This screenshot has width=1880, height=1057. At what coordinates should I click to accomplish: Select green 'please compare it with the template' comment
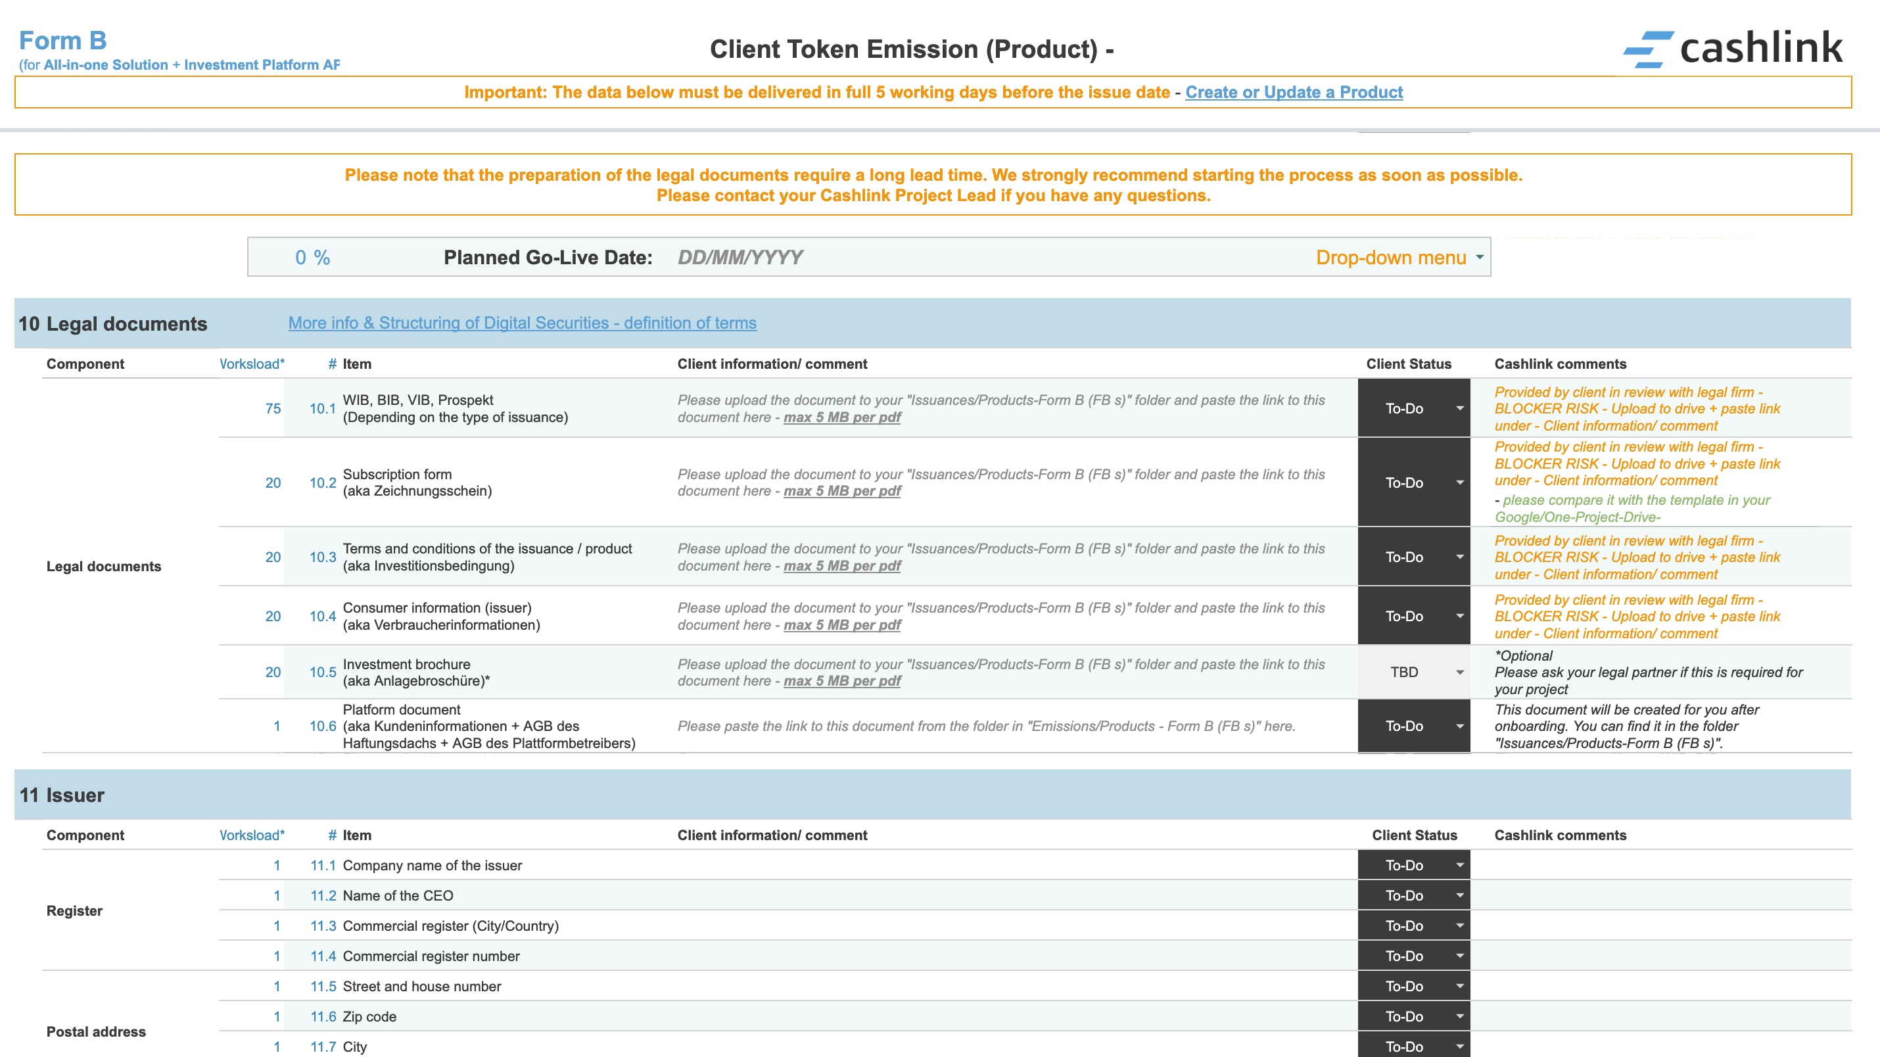click(x=1632, y=508)
